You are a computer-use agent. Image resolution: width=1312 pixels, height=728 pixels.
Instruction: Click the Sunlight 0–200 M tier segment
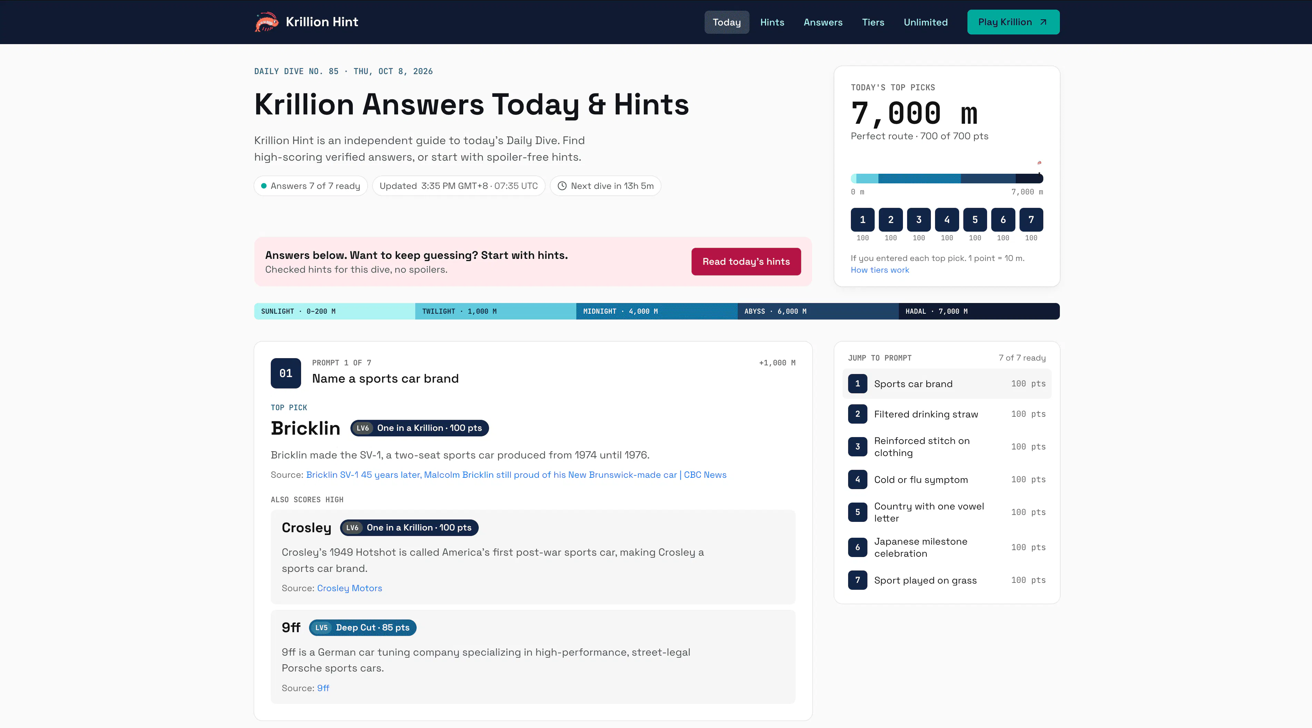pos(335,311)
